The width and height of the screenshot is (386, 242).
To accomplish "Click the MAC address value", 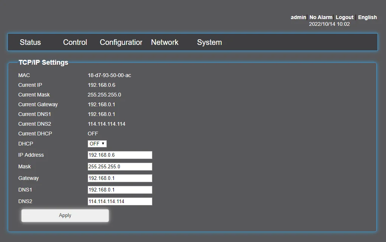I will [109, 75].
